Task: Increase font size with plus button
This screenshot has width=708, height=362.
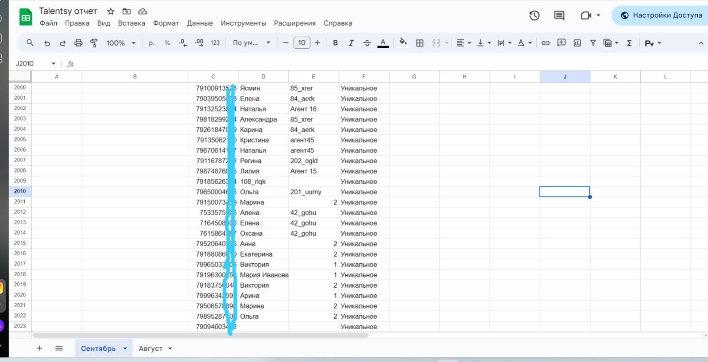Action: pos(317,43)
